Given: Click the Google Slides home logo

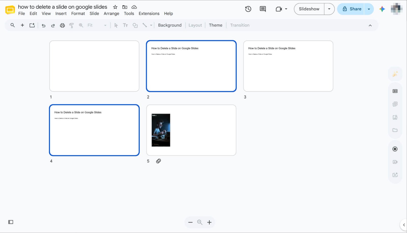Looking at the screenshot, I should coord(10,10).
